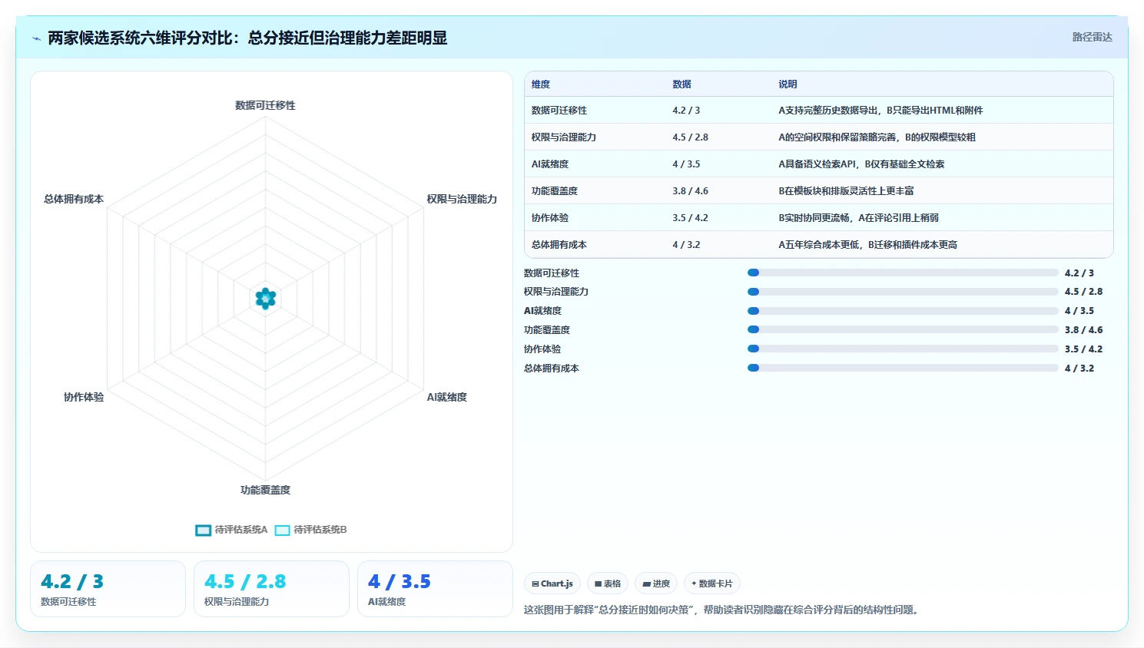
Task: Open the 4 / 3.5 AI就绪度 stat card
Action: (x=435, y=589)
